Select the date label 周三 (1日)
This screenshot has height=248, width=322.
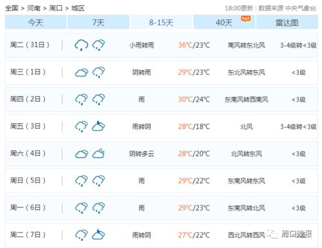(28, 72)
